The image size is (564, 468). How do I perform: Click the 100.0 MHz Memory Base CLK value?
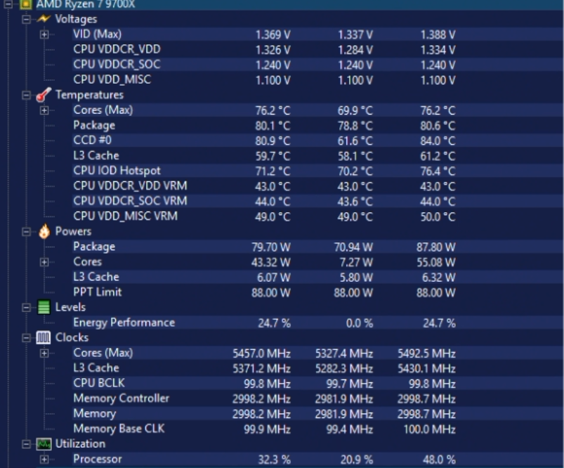(429, 429)
